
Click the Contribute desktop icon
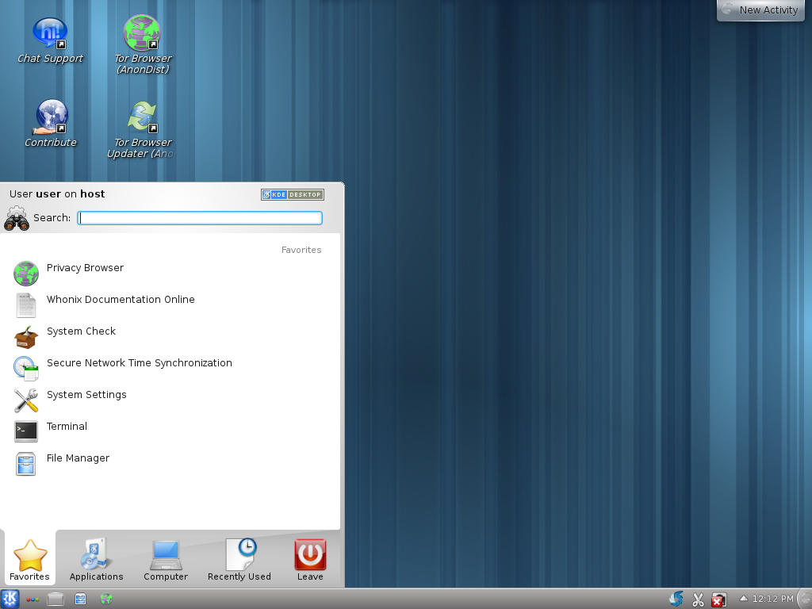pos(51,117)
